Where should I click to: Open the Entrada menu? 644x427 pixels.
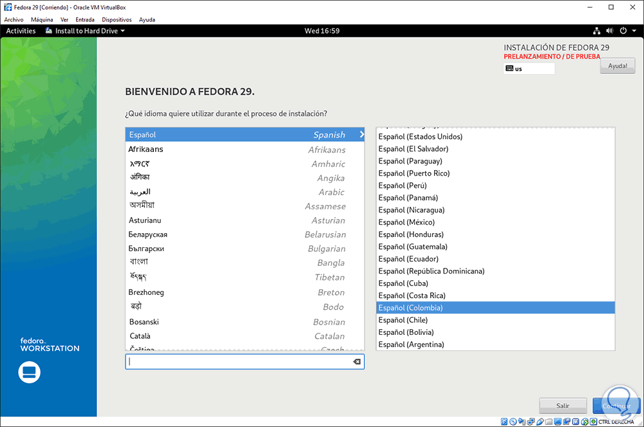pyautogui.click(x=84, y=20)
